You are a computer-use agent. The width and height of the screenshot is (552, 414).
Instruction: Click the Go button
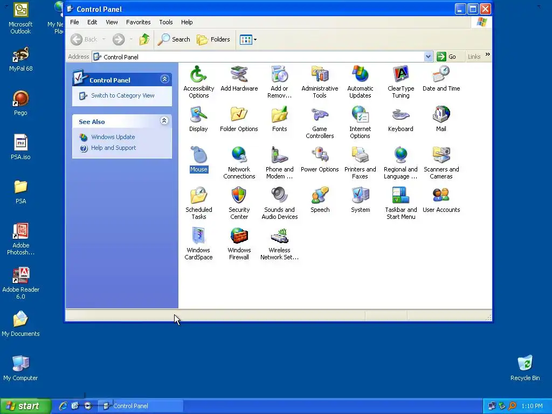(446, 57)
